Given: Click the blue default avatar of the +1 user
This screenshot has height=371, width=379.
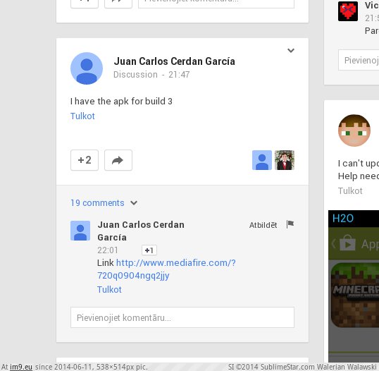Looking at the screenshot, I should coord(262,160).
